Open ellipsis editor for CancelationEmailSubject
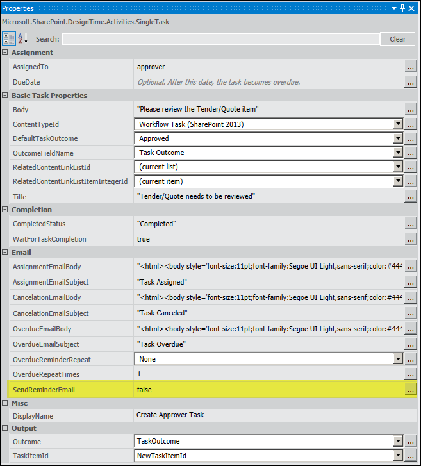This screenshot has width=421, height=466. pyautogui.click(x=411, y=313)
